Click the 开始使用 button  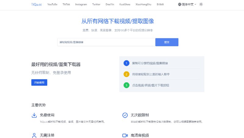(x=39, y=82)
